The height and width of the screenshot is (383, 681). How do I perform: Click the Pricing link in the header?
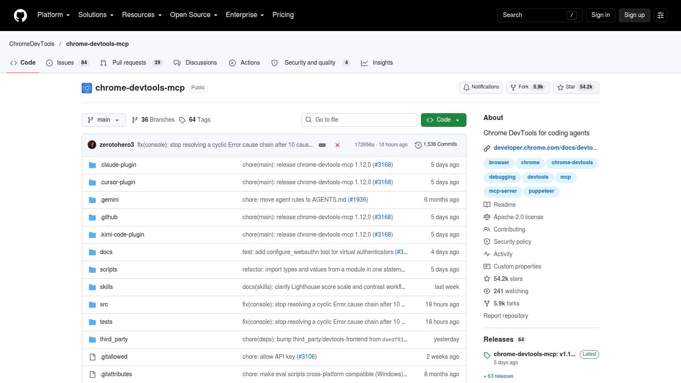(x=283, y=15)
